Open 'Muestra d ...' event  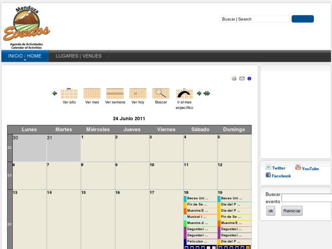[x=197, y=223]
